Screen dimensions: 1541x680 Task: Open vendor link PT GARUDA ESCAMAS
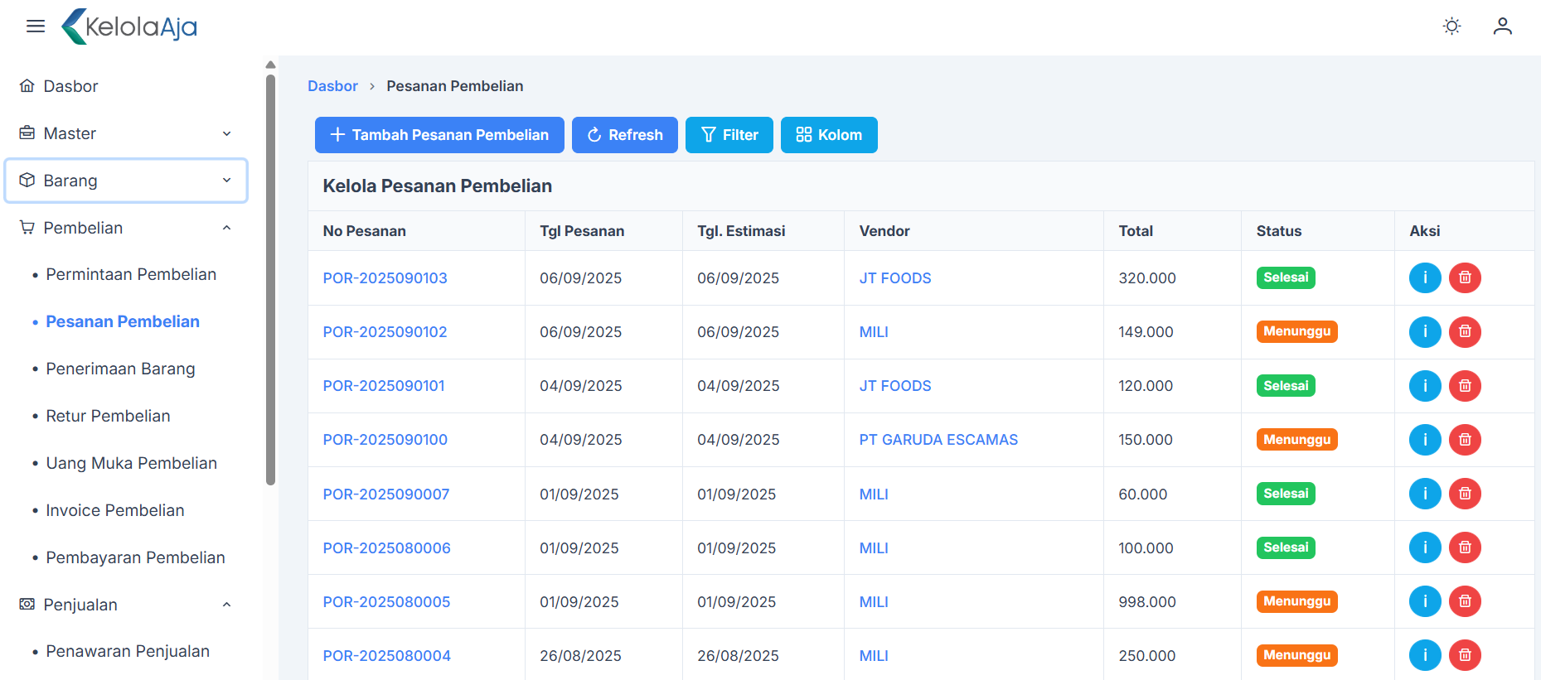tap(938, 440)
